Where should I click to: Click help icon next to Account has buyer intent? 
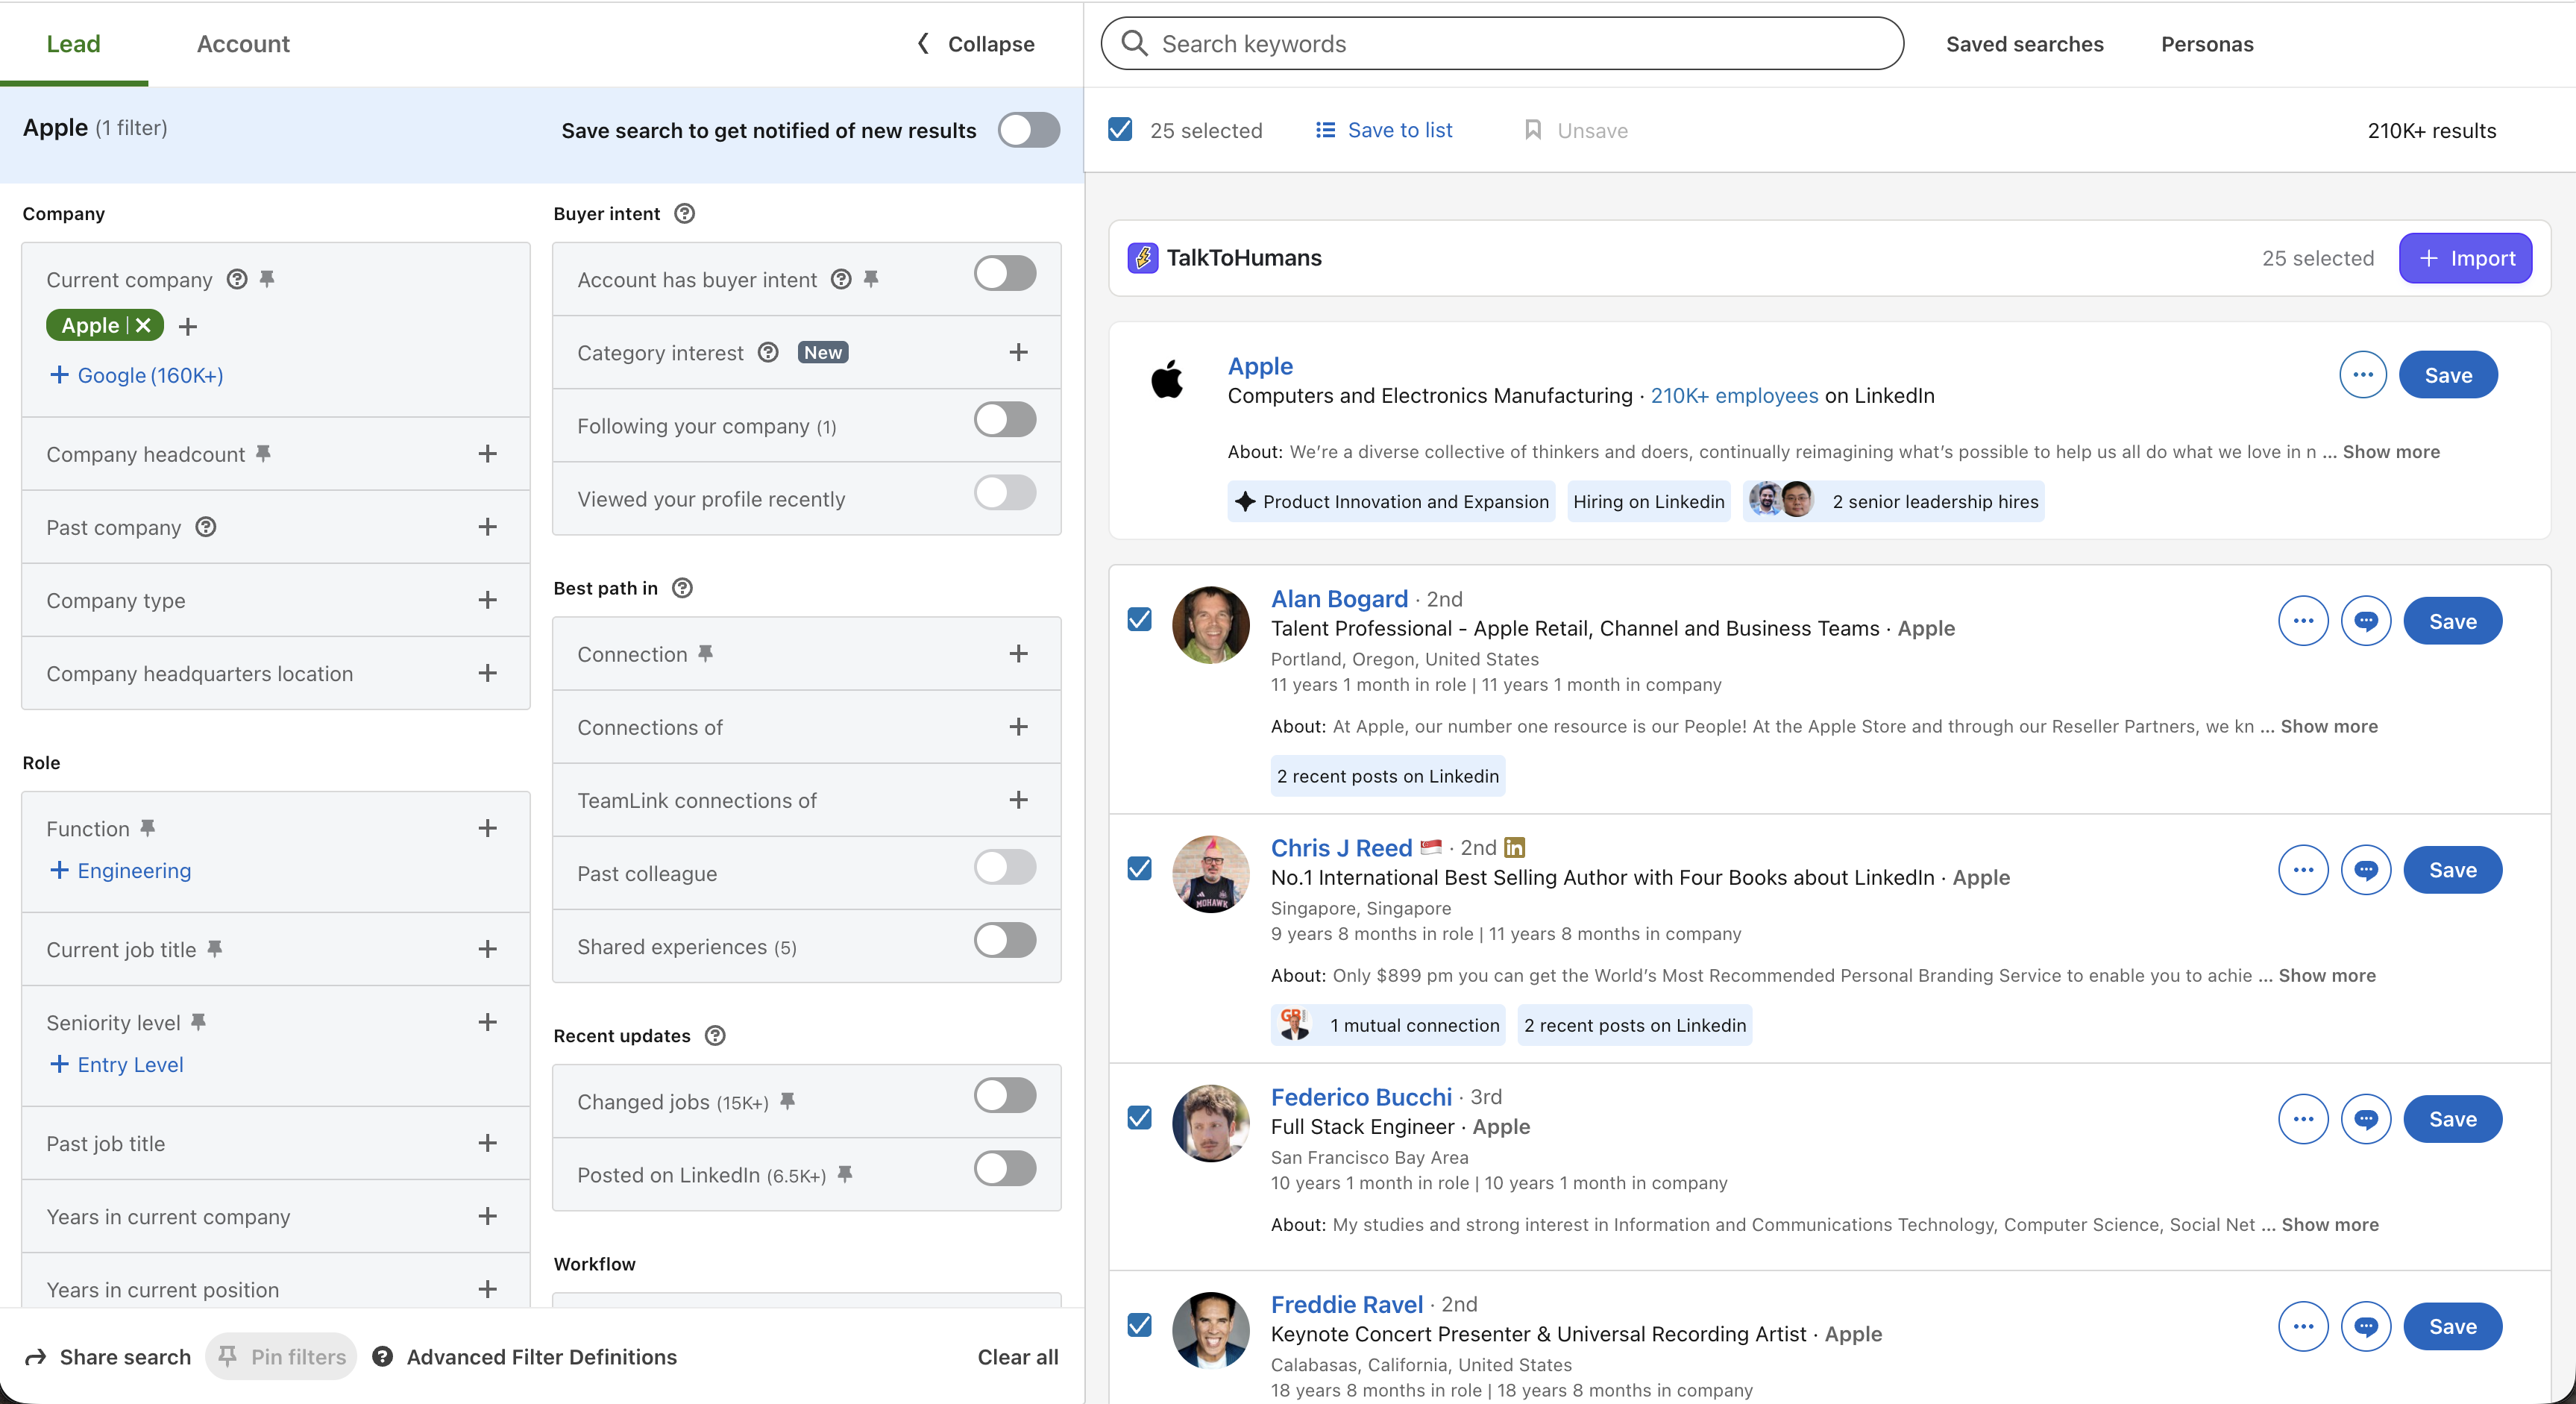tap(842, 279)
